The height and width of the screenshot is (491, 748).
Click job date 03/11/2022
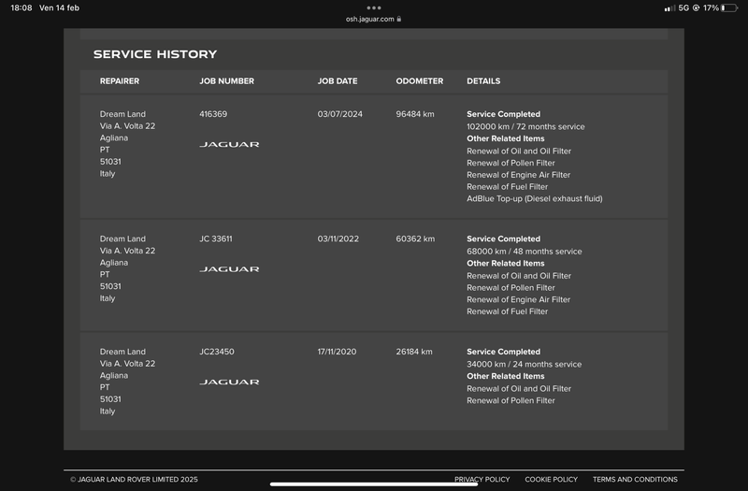coord(338,239)
